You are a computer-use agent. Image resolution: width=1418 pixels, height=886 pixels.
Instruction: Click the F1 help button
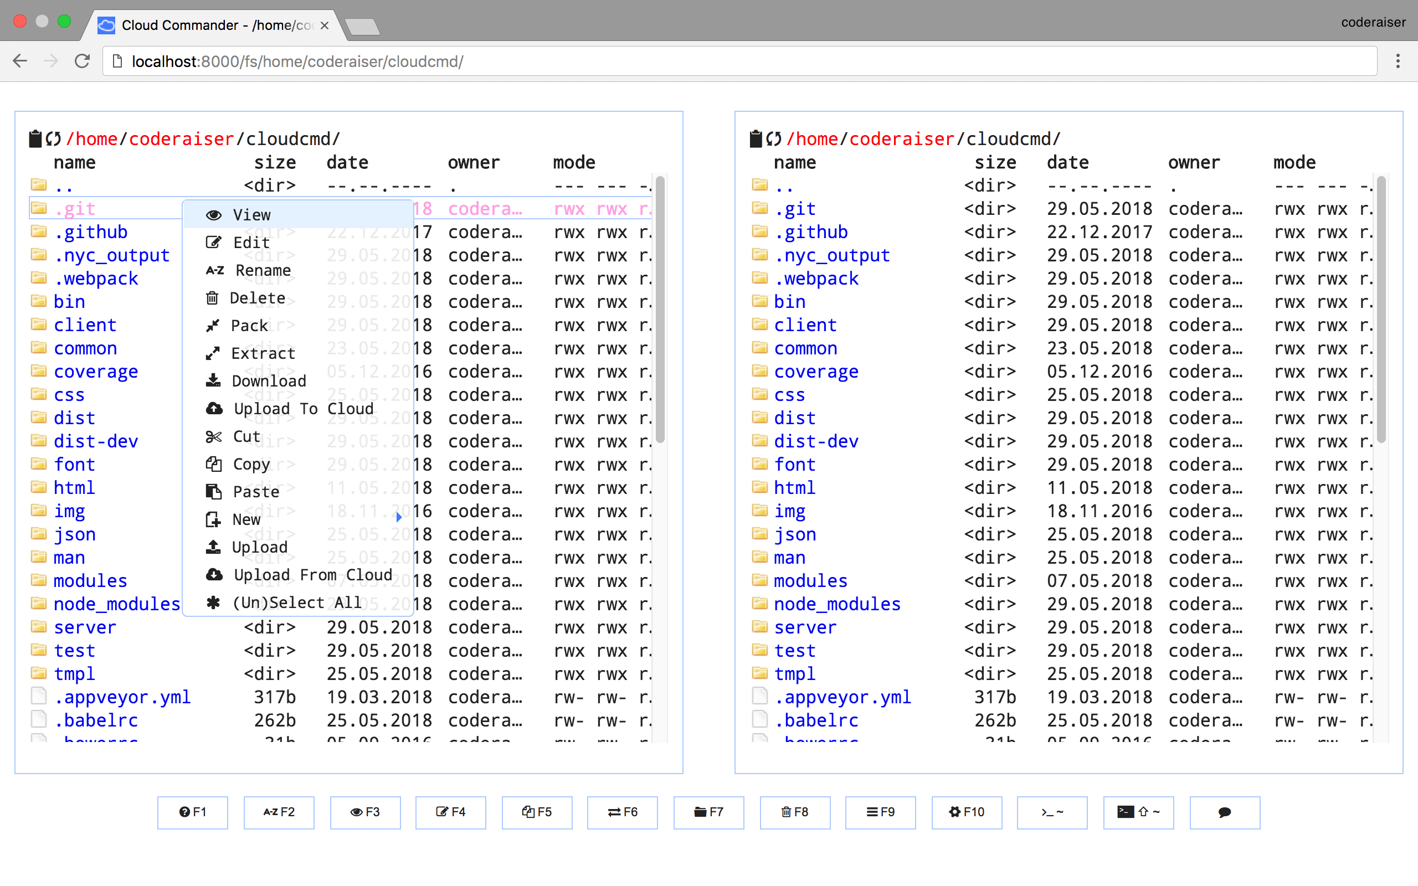point(192,812)
